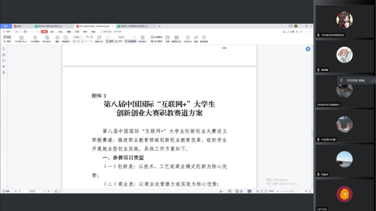Expand the 150% zoom dropdown
The image size is (376, 211).
tap(83, 37)
